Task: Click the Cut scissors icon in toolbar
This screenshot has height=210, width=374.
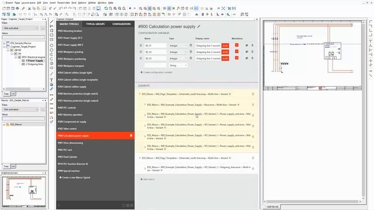Action: 29,8
